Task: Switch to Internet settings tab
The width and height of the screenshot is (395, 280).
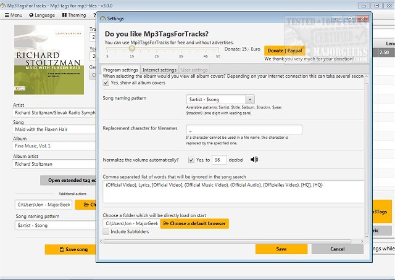Action: 159,70
